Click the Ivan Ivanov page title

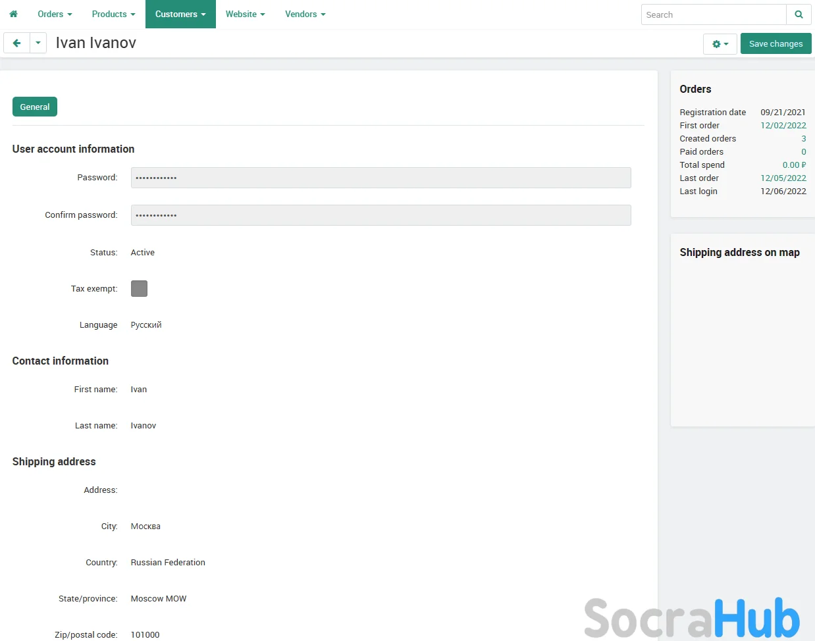96,43
